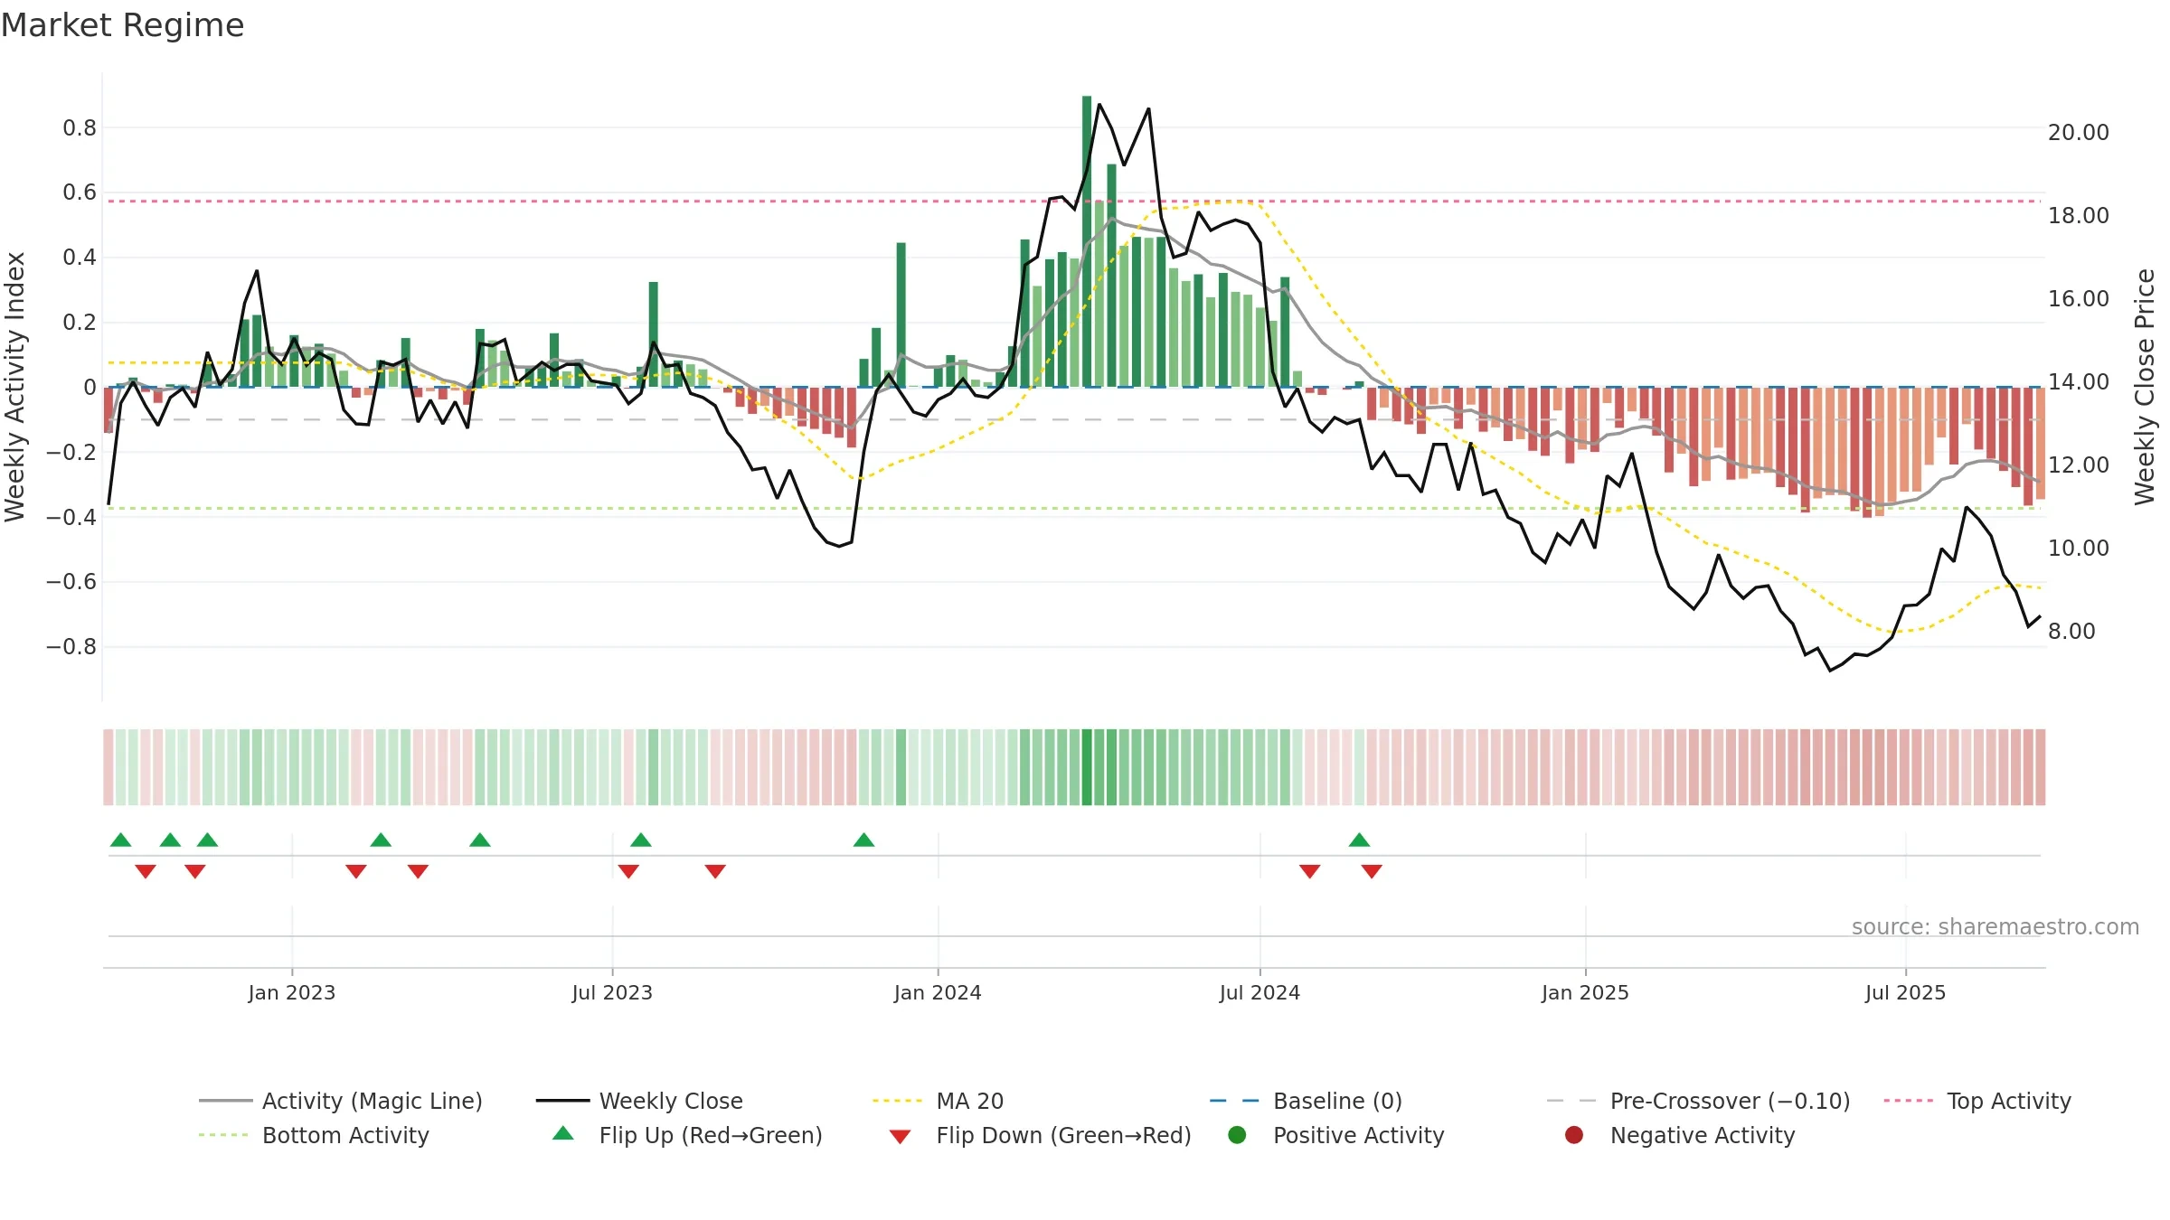Image resolution: width=2170 pixels, height=1220 pixels.
Task: Click the Jan 2023 x-axis label
Action: (x=292, y=992)
